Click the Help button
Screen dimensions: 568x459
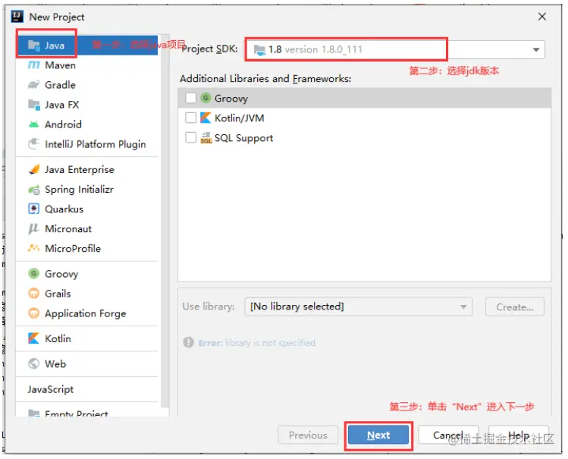[519, 435]
